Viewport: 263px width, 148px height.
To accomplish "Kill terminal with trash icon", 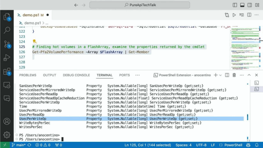I will (x=234, y=75).
